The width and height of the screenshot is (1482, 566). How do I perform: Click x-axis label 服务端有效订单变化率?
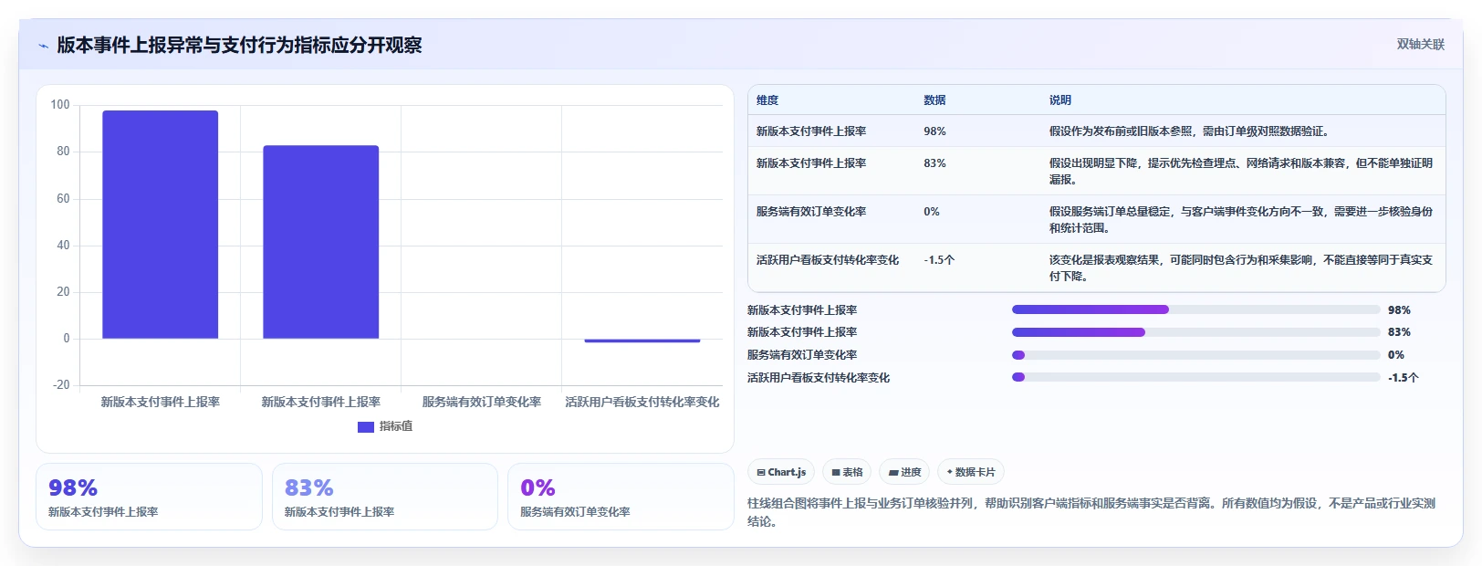(482, 402)
